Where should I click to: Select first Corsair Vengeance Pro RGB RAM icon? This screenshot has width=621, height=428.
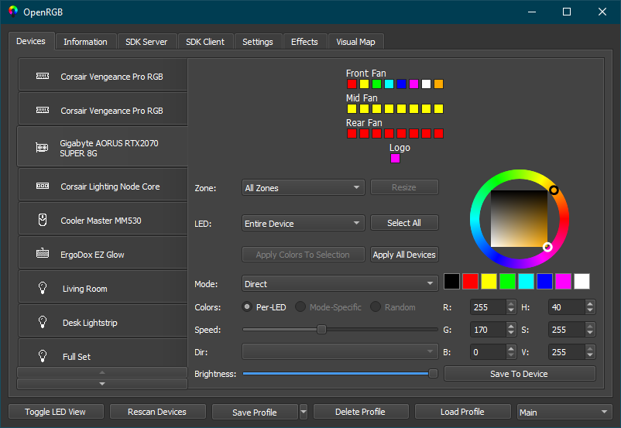click(43, 76)
